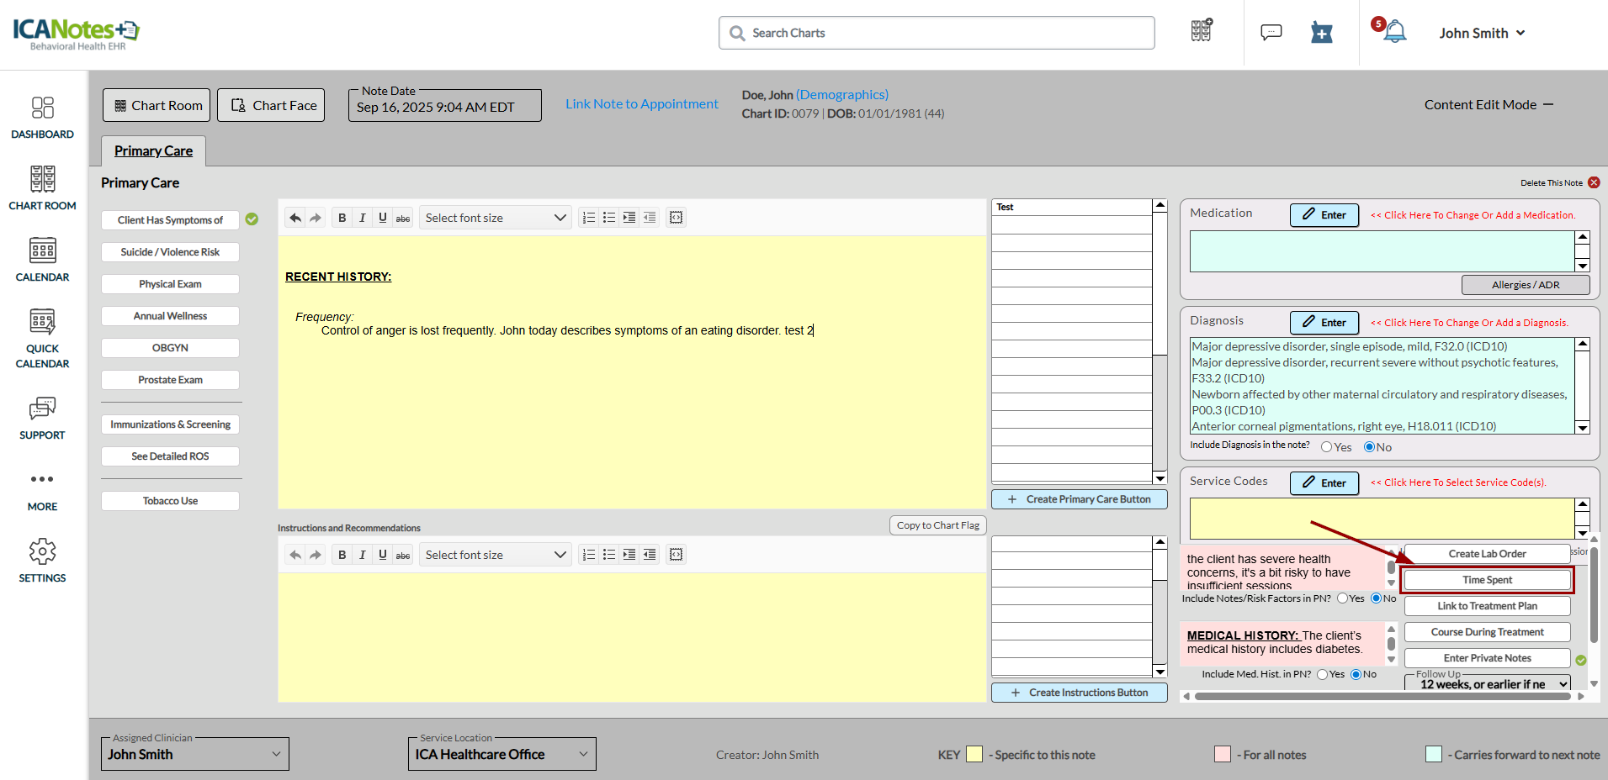Open the Follow Up dropdown
Viewport: 1608px width, 780px height.
[1488, 683]
